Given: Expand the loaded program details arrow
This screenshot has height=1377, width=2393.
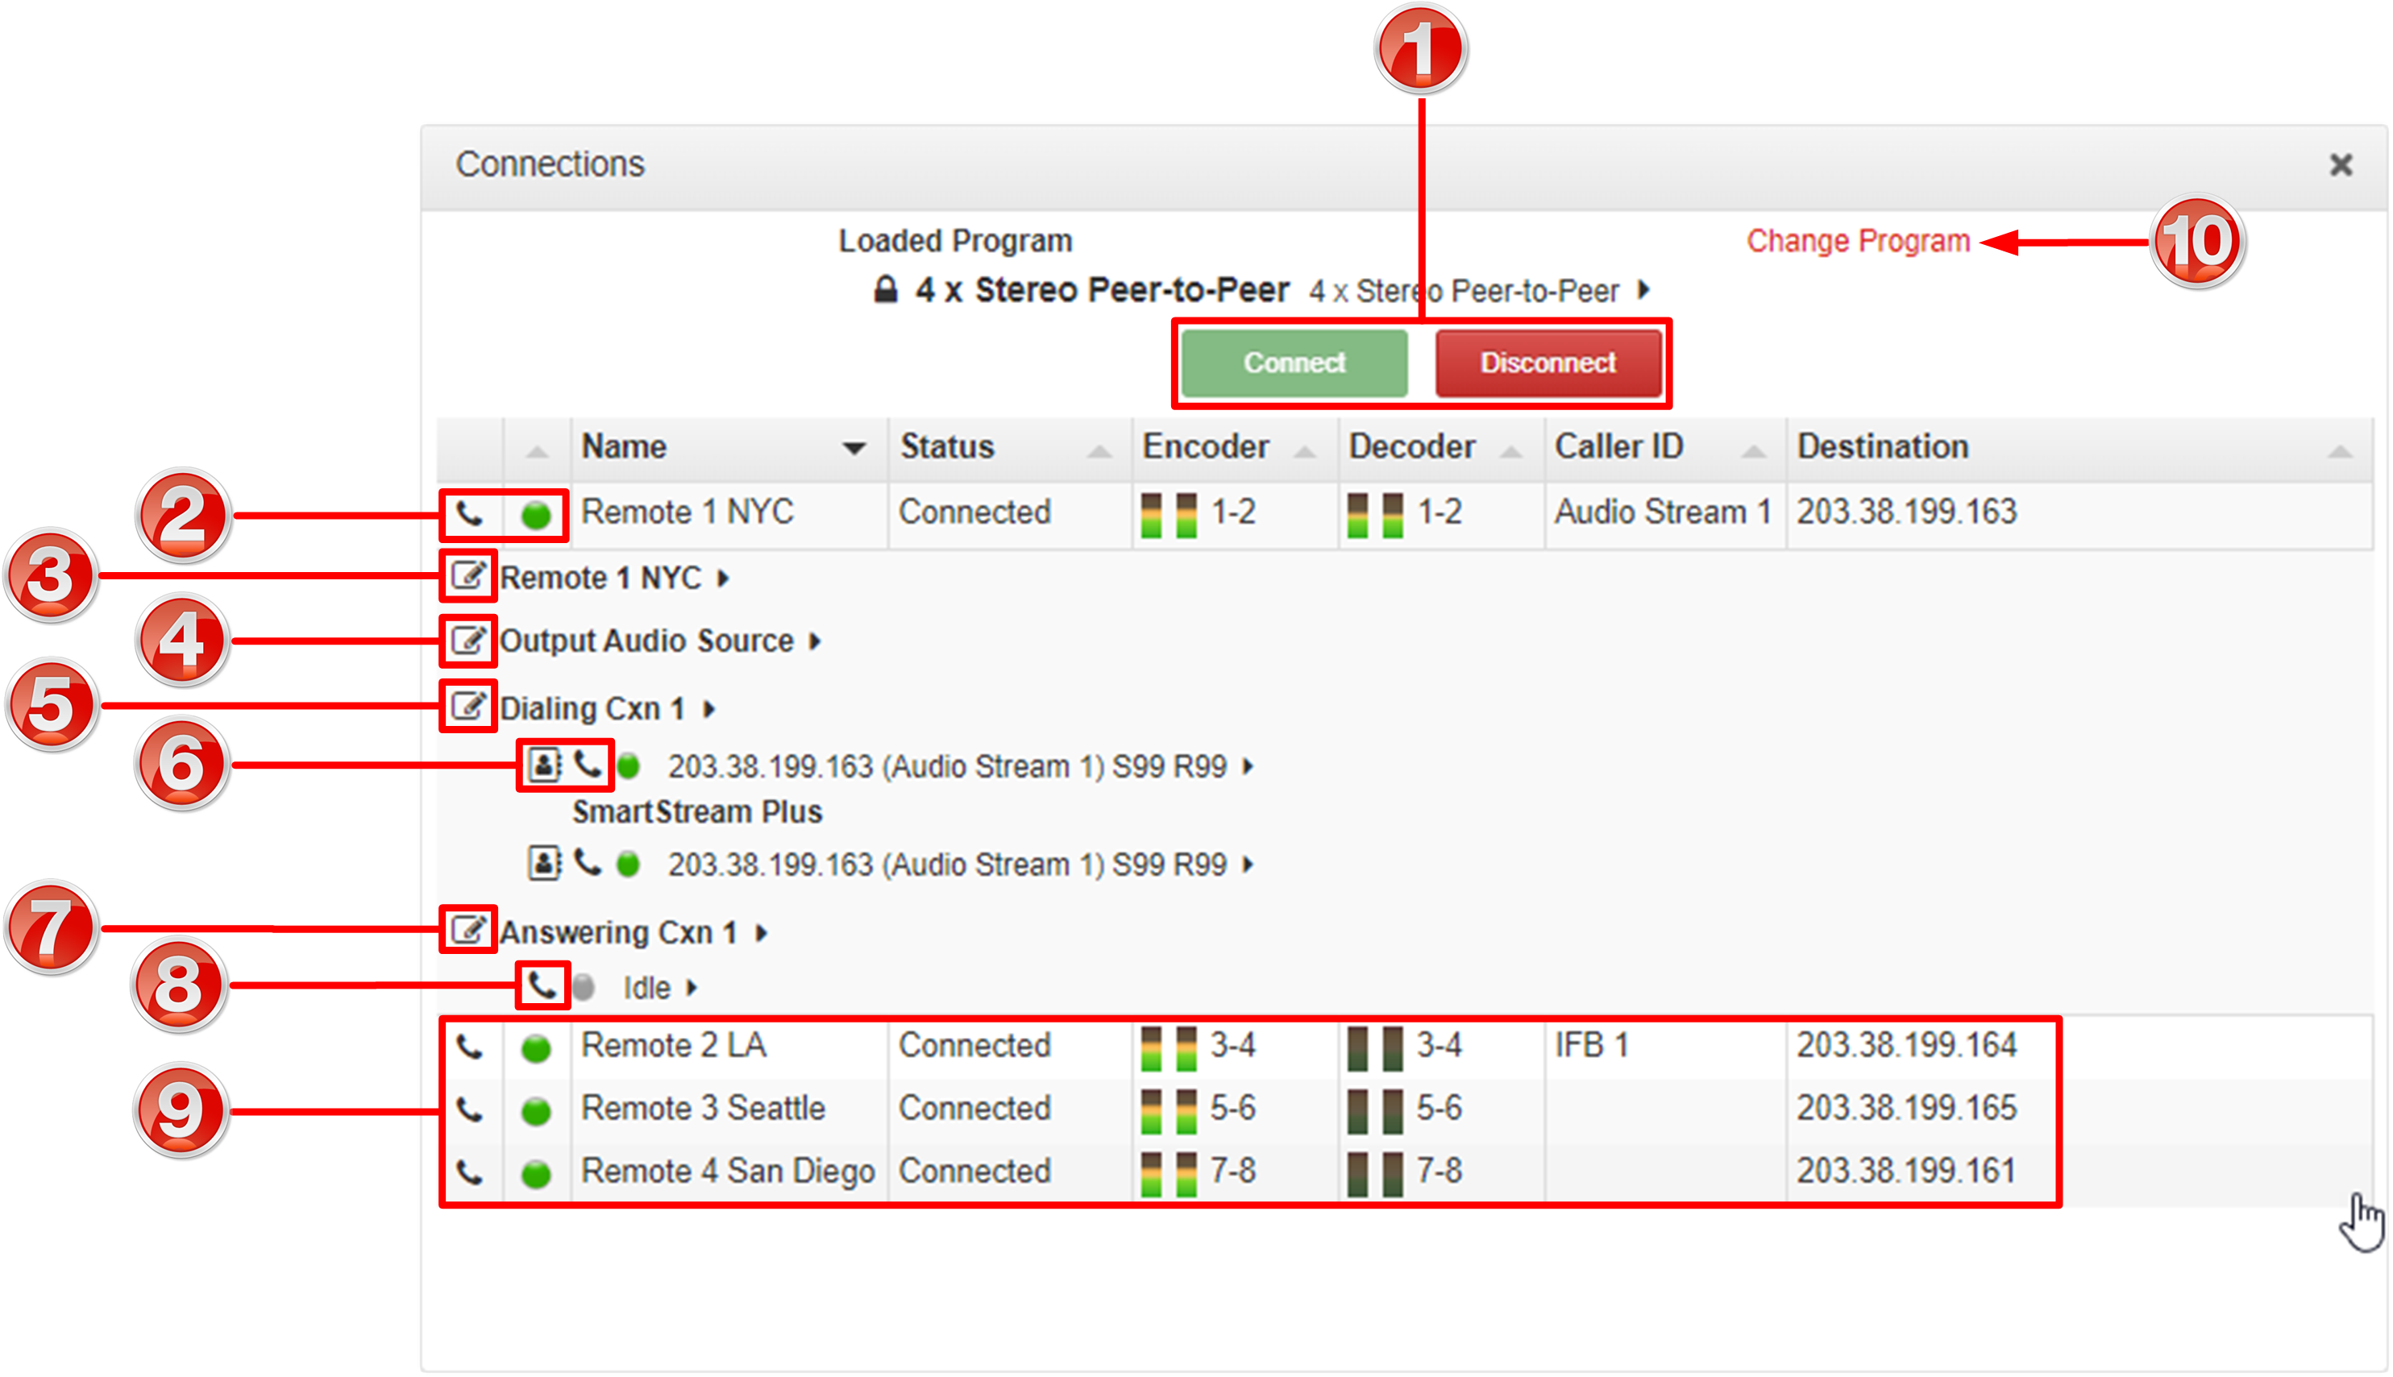Looking at the screenshot, I should click(x=1645, y=288).
